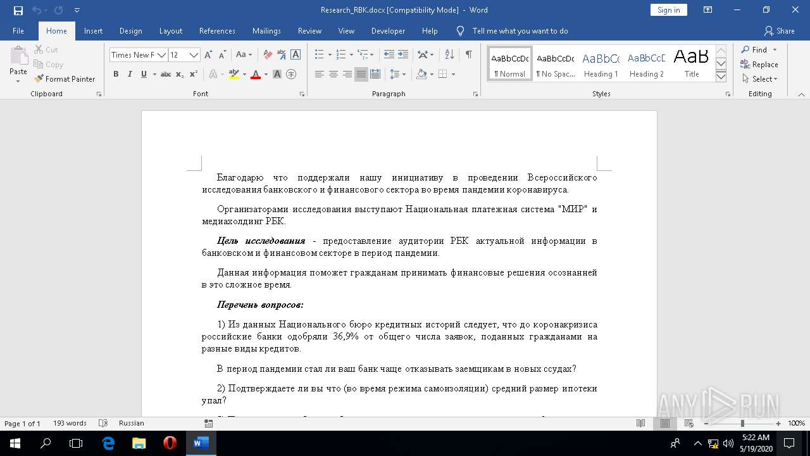
Task: Zoom out with the minus button
Action: pyautogui.click(x=706, y=423)
